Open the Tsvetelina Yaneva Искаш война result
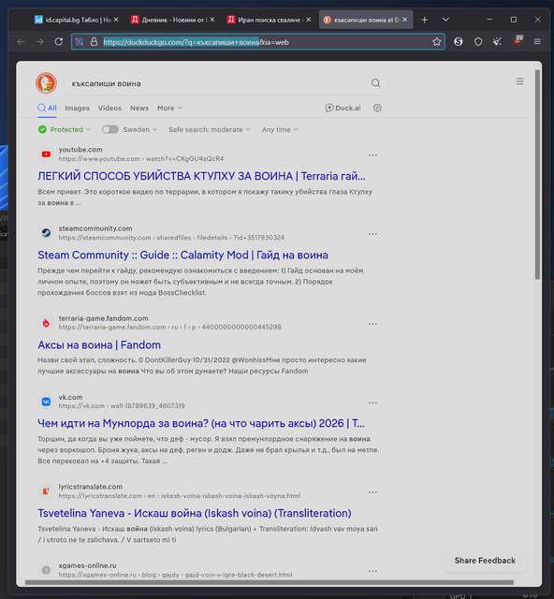Screen dimensions: 554x599 pos(195,513)
